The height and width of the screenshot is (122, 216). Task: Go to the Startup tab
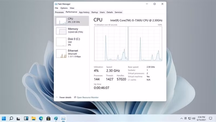click(x=94, y=12)
